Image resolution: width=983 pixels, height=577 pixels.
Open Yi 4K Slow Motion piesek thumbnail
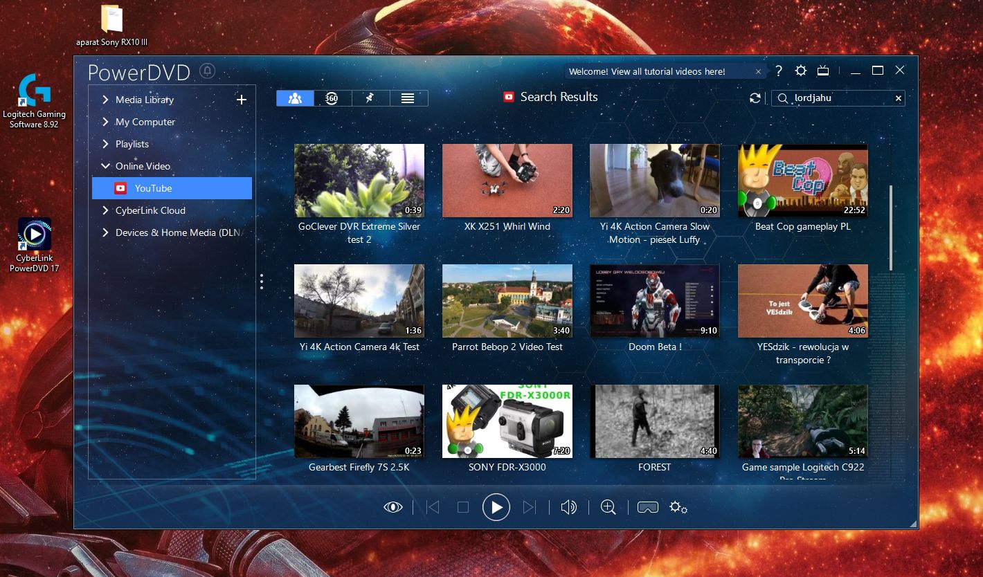click(655, 181)
